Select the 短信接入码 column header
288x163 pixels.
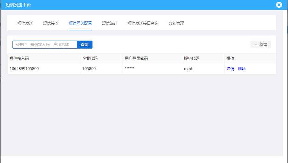(x=44, y=58)
